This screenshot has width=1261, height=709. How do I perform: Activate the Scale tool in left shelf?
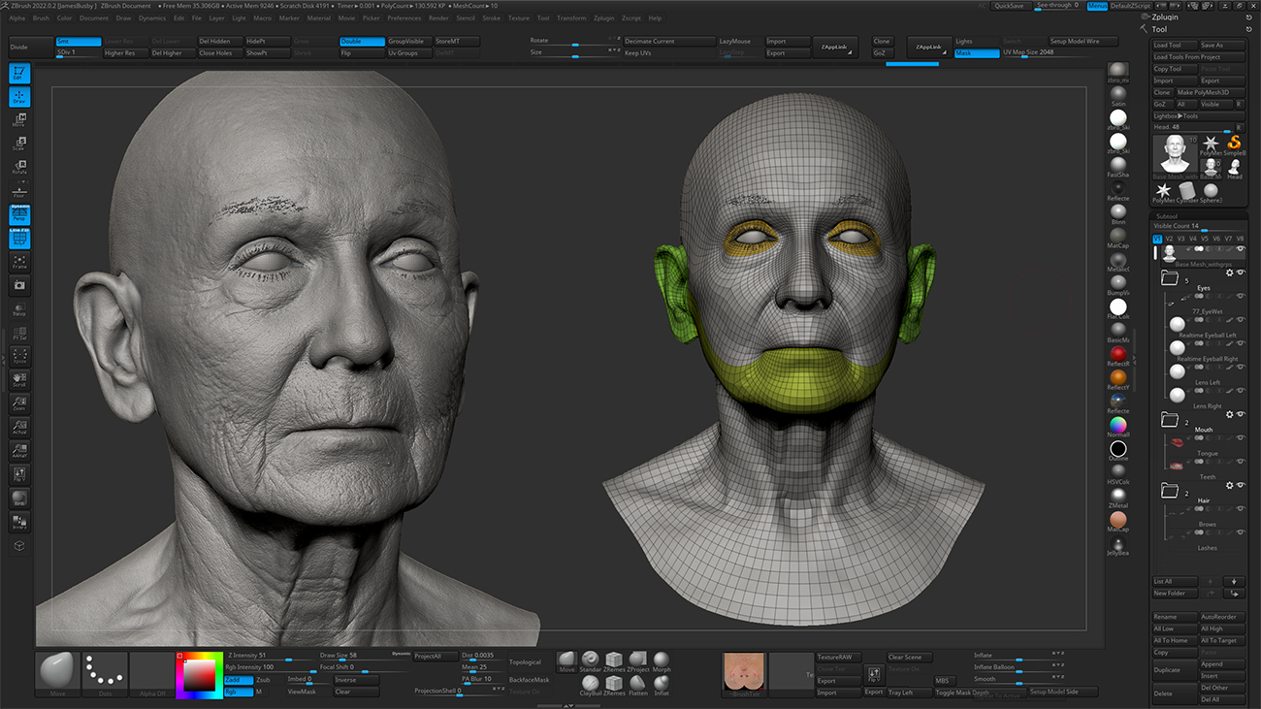click(x=19, y=144)
